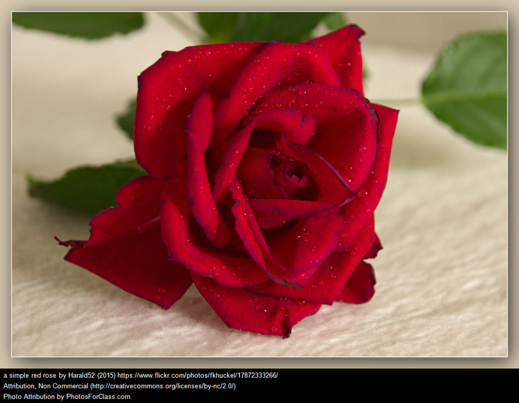Click the green leaf in top-left corner
This screenshot has height=403, width=519.
(78, 23)
